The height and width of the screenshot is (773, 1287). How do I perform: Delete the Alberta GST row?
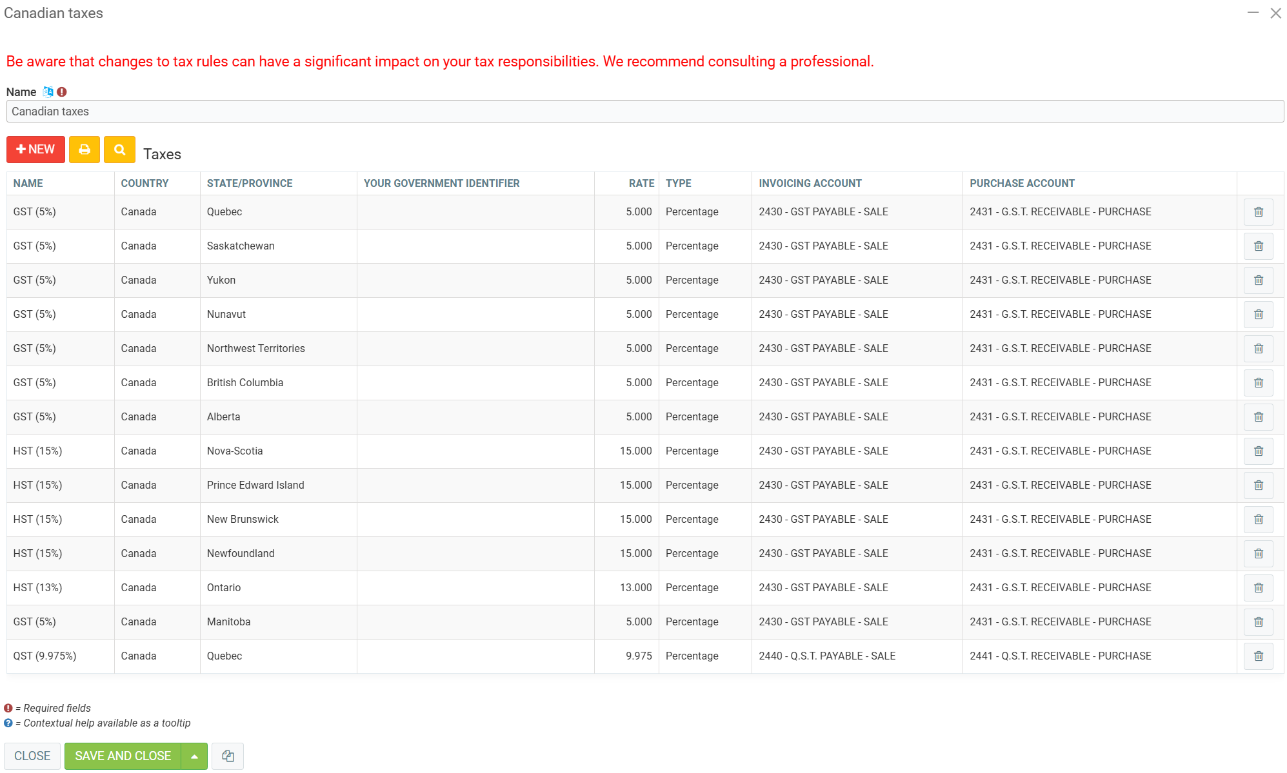tap(1258, 417)
